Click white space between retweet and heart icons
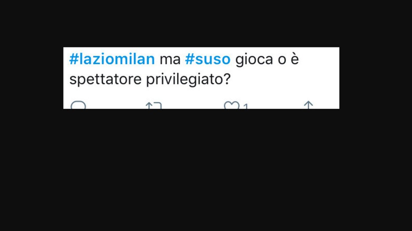This screenshot has width=412, height=231. pos(193,105)
